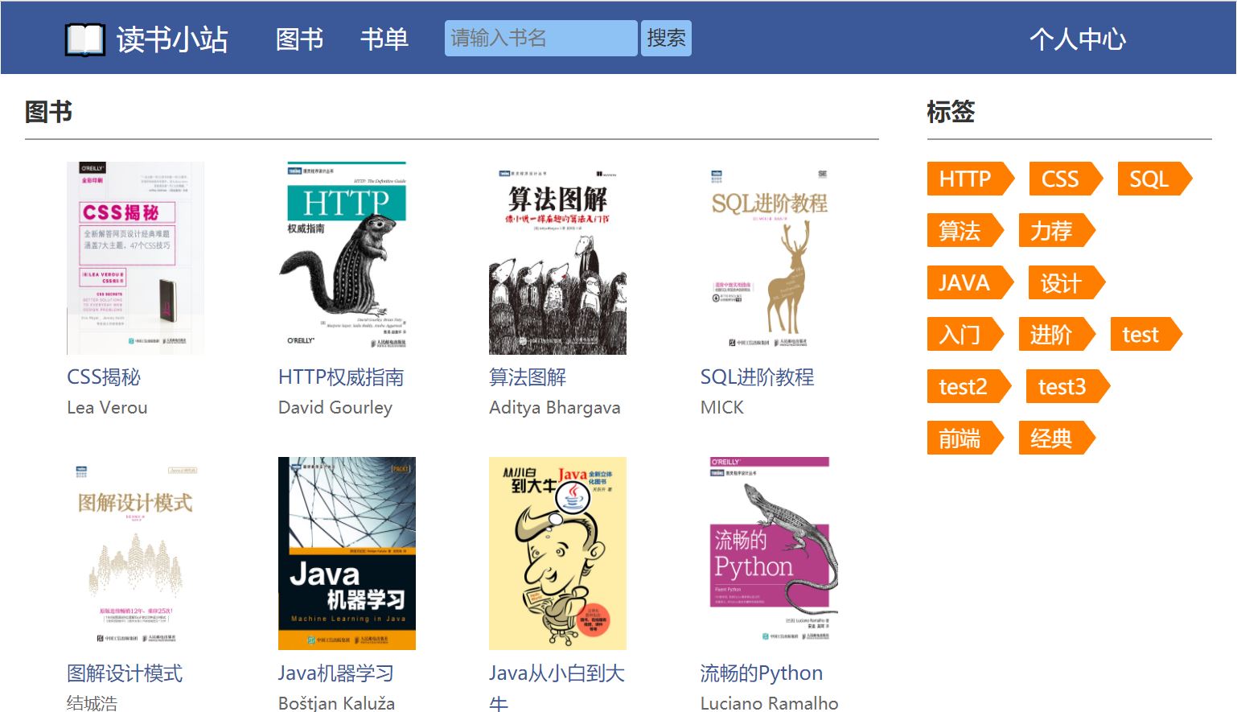
Task: Click the 流畅的Python title link
Action: point(762,673)
